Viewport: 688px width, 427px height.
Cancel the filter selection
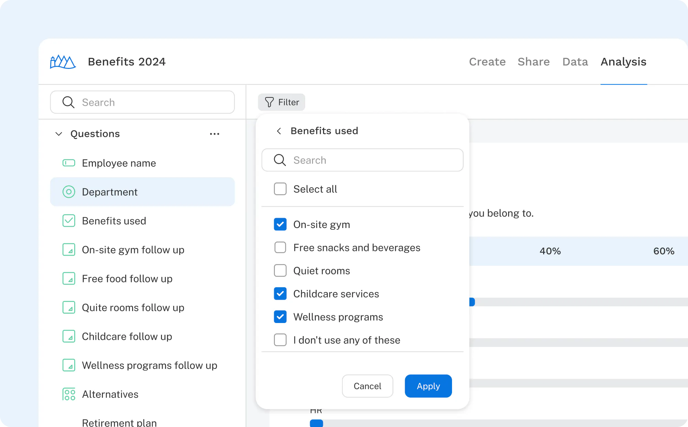[x=367, y=386]
